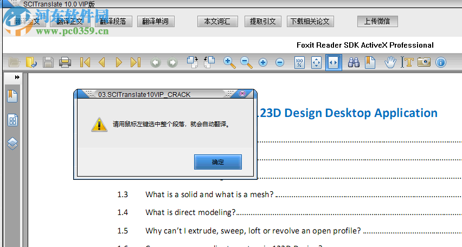Click the 翻译全文 button
Viewport: 462px width, 247px height.
(x=27, y=21)
